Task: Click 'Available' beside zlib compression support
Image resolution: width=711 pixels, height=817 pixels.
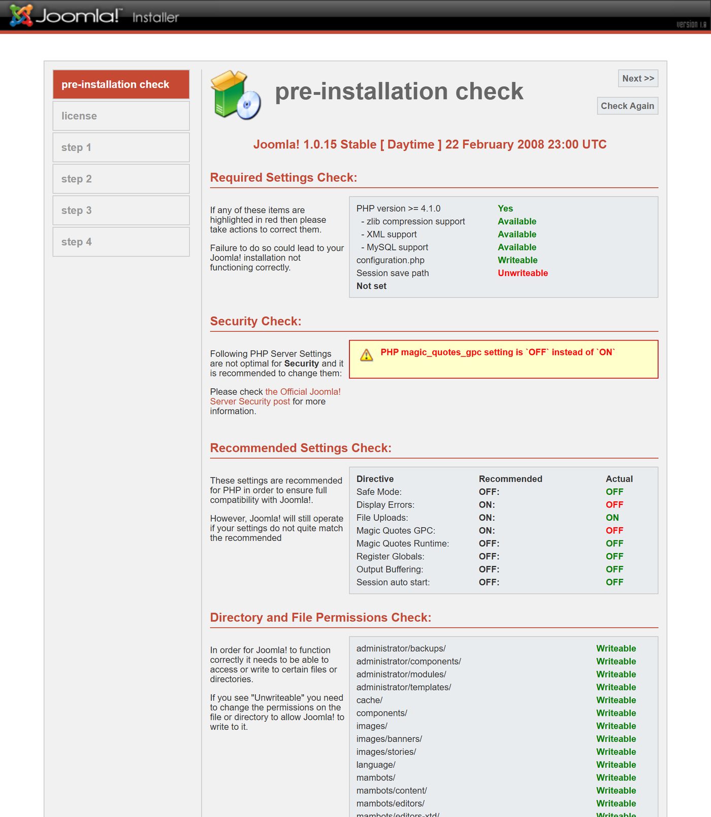Action: point(517,222)
